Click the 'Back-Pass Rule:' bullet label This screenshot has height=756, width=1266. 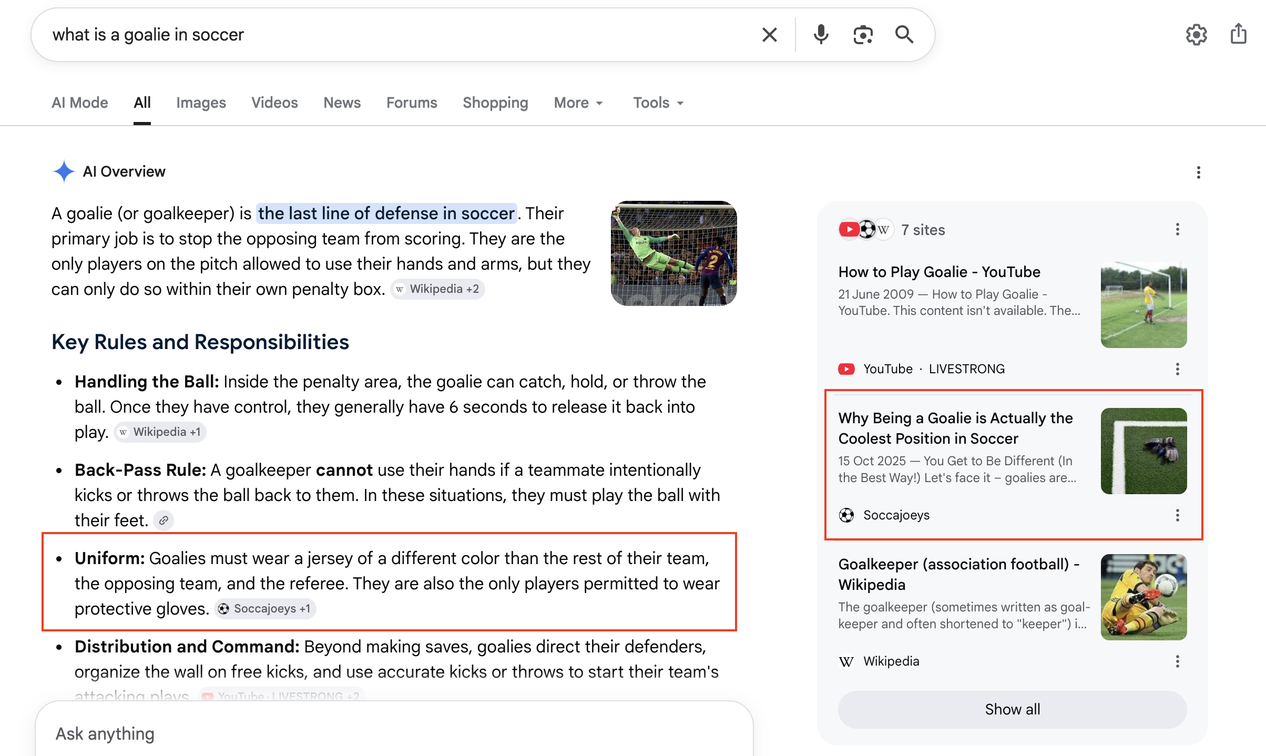coord(140,470)
